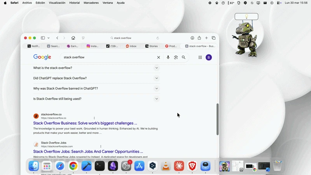Switch to the Earn... tab
Viewport: 311px width, 175px height.
pyautogui.click(x=73, y=46)
